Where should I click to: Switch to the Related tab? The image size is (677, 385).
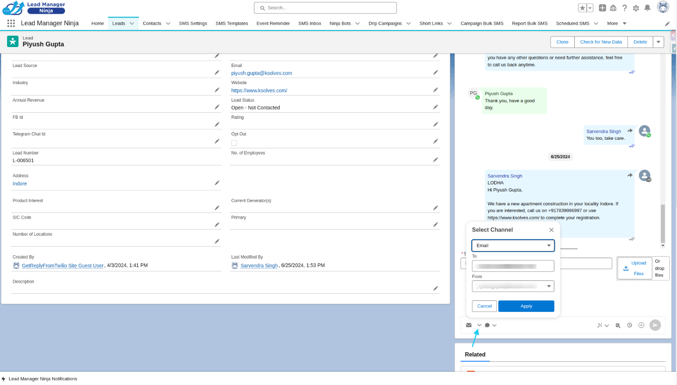tap(475, 355)
